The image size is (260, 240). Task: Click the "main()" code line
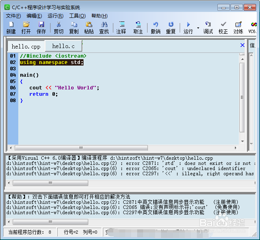pyautogui.click(x=29, y=75)
